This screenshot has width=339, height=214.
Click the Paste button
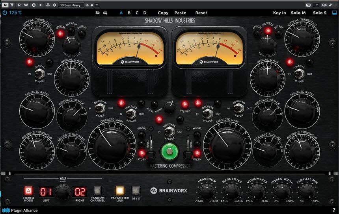coord(180,13)
